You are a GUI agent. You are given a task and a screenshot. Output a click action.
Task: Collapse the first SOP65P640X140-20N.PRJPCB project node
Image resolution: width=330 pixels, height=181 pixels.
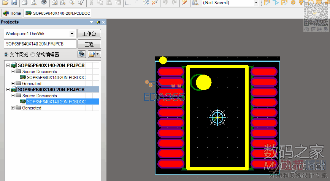(x=8, y=66)
